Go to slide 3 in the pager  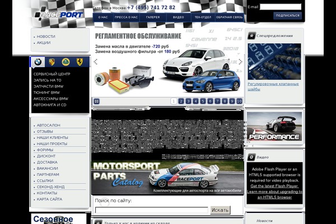click(188, 101)
